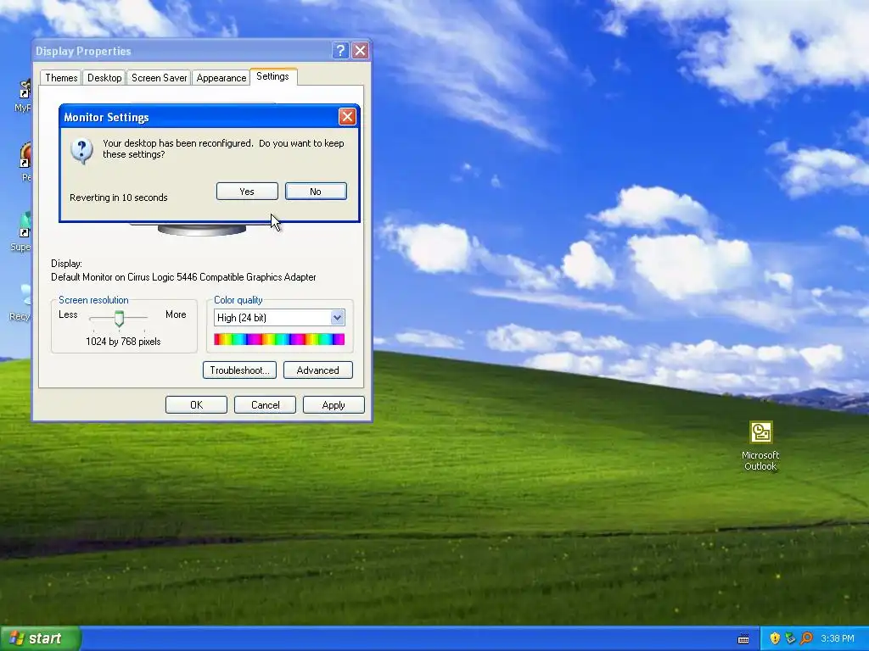
Task: Click the 'More' resolution label
Action: [176, 314]
